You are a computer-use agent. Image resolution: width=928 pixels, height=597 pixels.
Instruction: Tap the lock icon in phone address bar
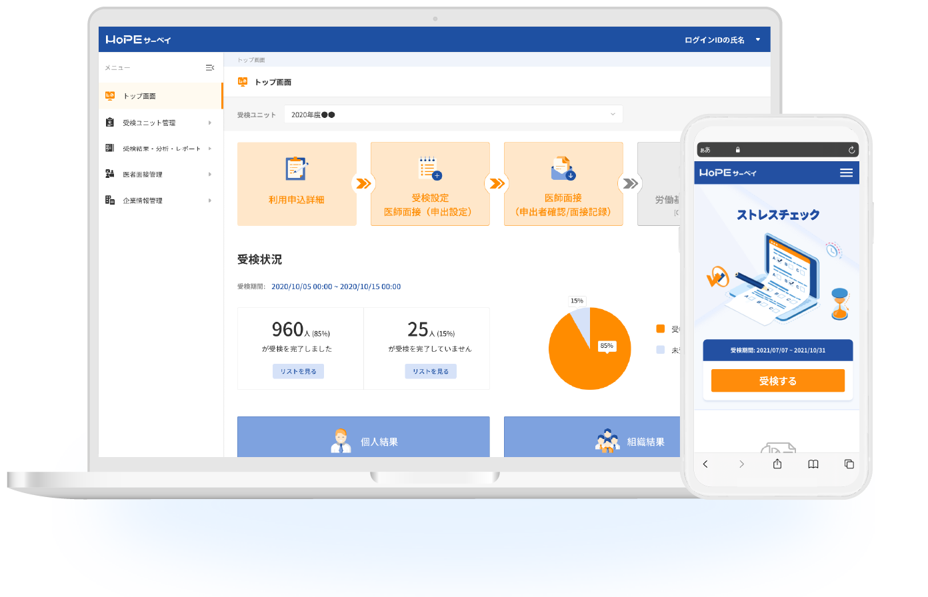pos(737,150)
